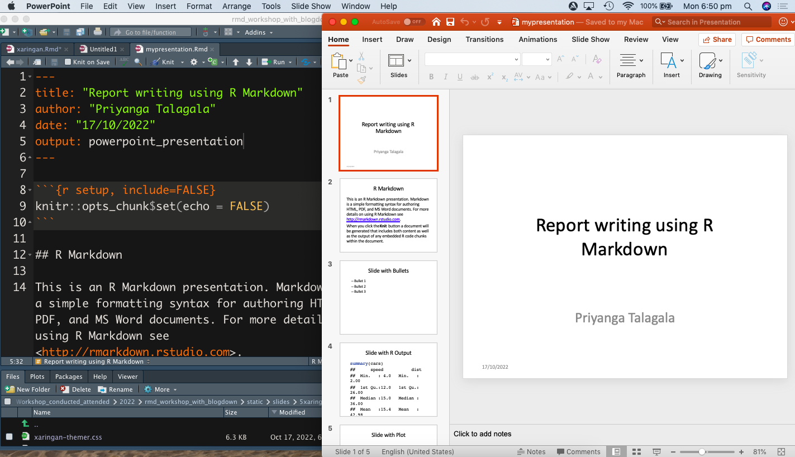Viewport: 795px width, 457px height.
Task: Click the RStudio find/replace magnifier icon
Action: [137, 62]
